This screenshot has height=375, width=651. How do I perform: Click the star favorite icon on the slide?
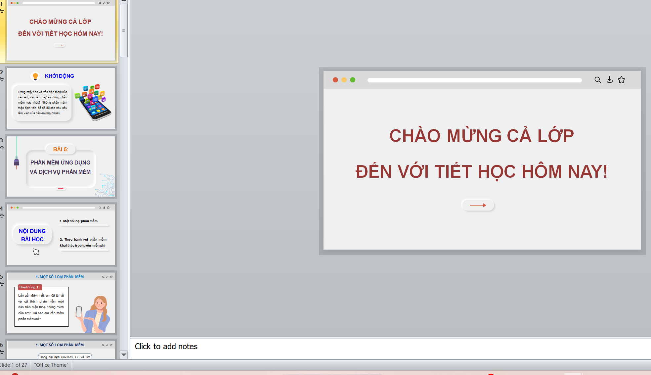pos(621,80)
